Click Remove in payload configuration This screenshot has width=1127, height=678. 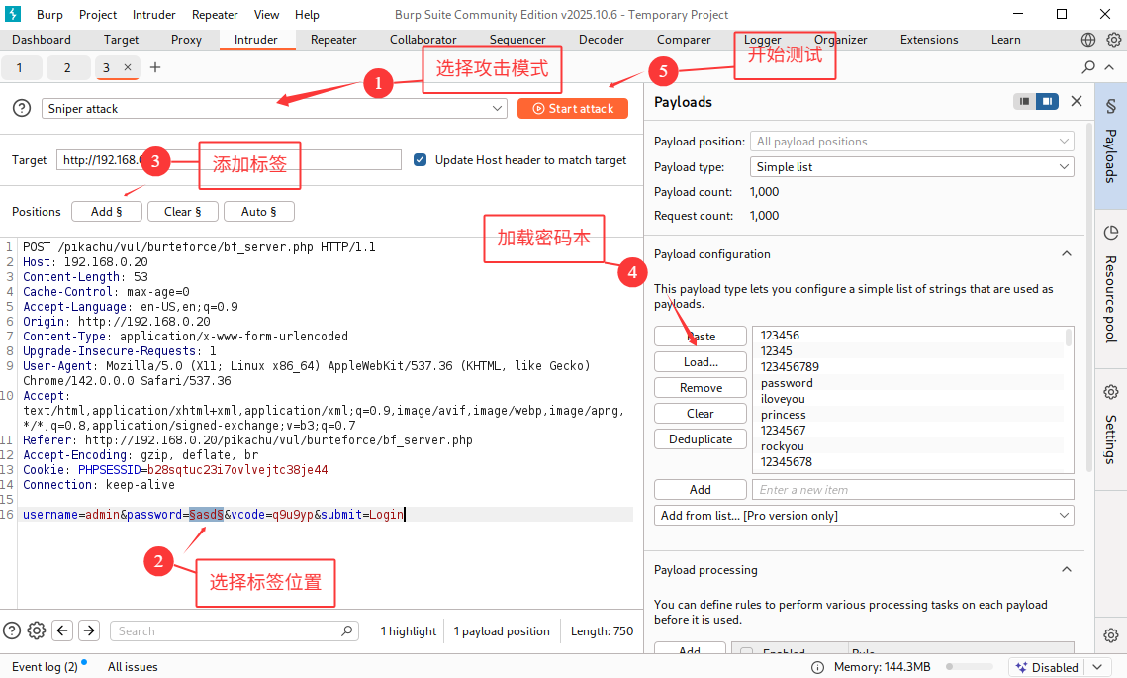701,388
